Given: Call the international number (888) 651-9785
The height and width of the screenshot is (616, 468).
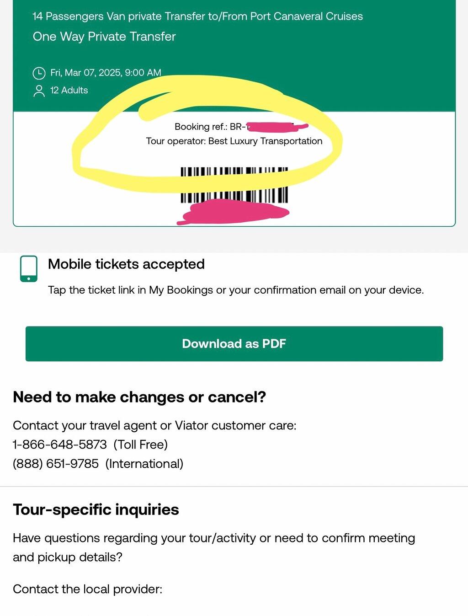Looking at the screenshot, I should coord(56,463).
